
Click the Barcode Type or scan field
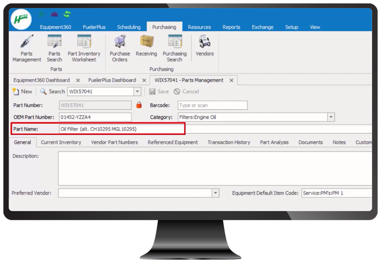212,105
